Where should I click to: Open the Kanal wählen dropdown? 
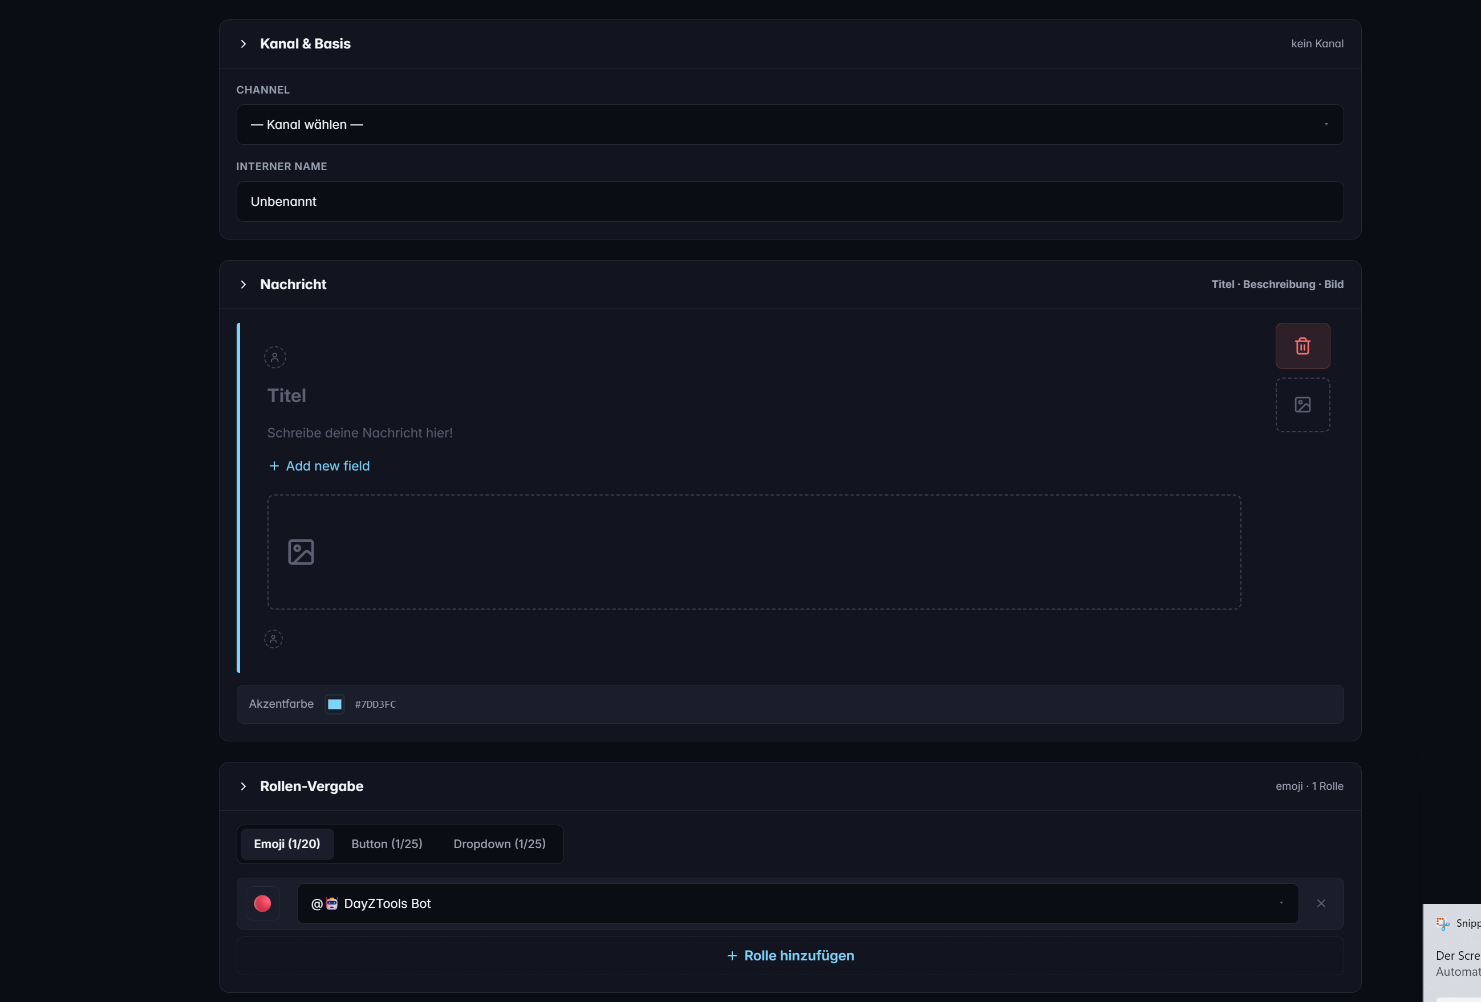pos(790,124)
